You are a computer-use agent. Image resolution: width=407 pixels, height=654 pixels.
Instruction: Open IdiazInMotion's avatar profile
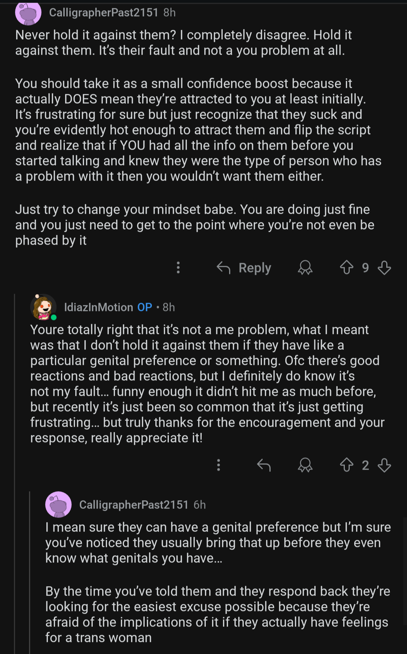point(43,307)
